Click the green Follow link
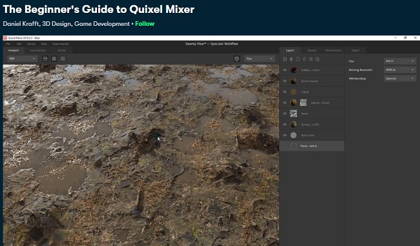The image size is (420, 246). [x=145, y=24]
